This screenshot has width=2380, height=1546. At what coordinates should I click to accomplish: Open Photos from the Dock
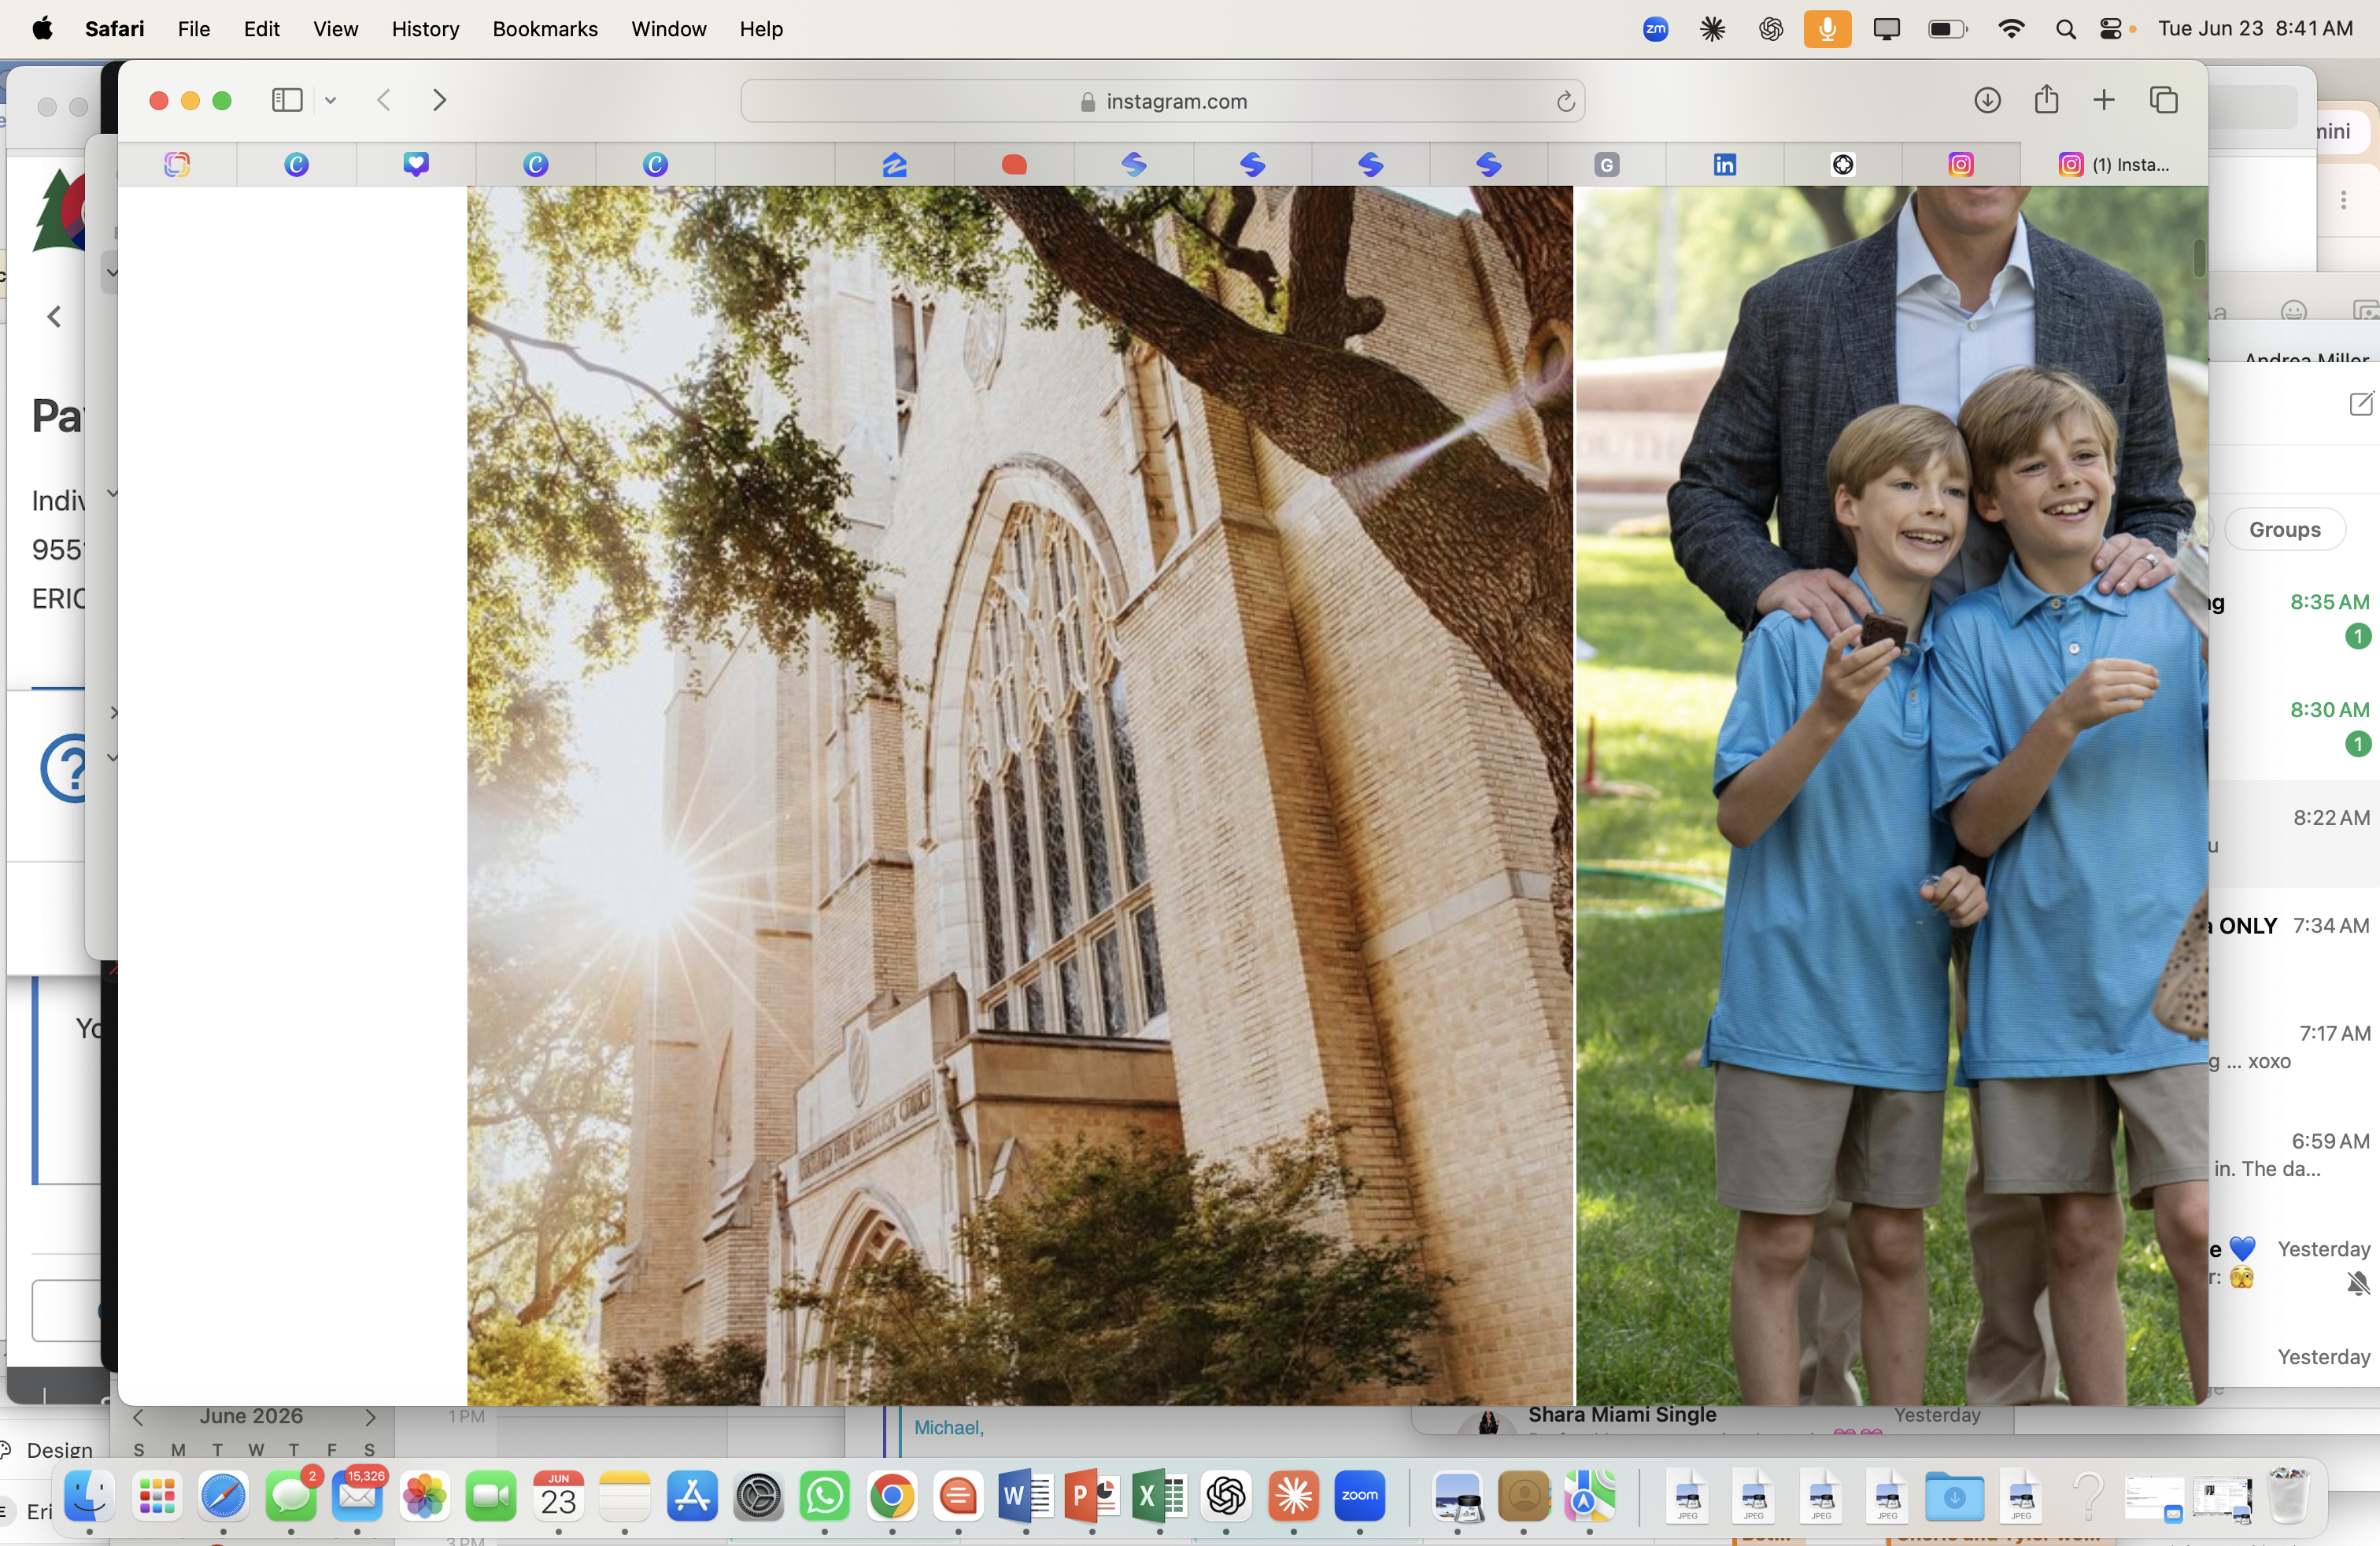pos(425,1496)
